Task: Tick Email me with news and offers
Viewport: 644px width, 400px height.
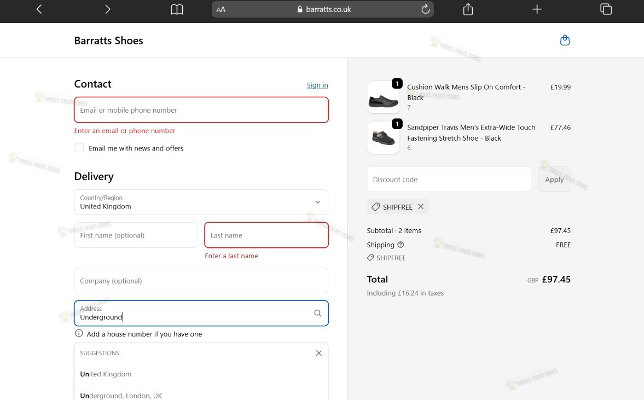Action: coord(79,148)
